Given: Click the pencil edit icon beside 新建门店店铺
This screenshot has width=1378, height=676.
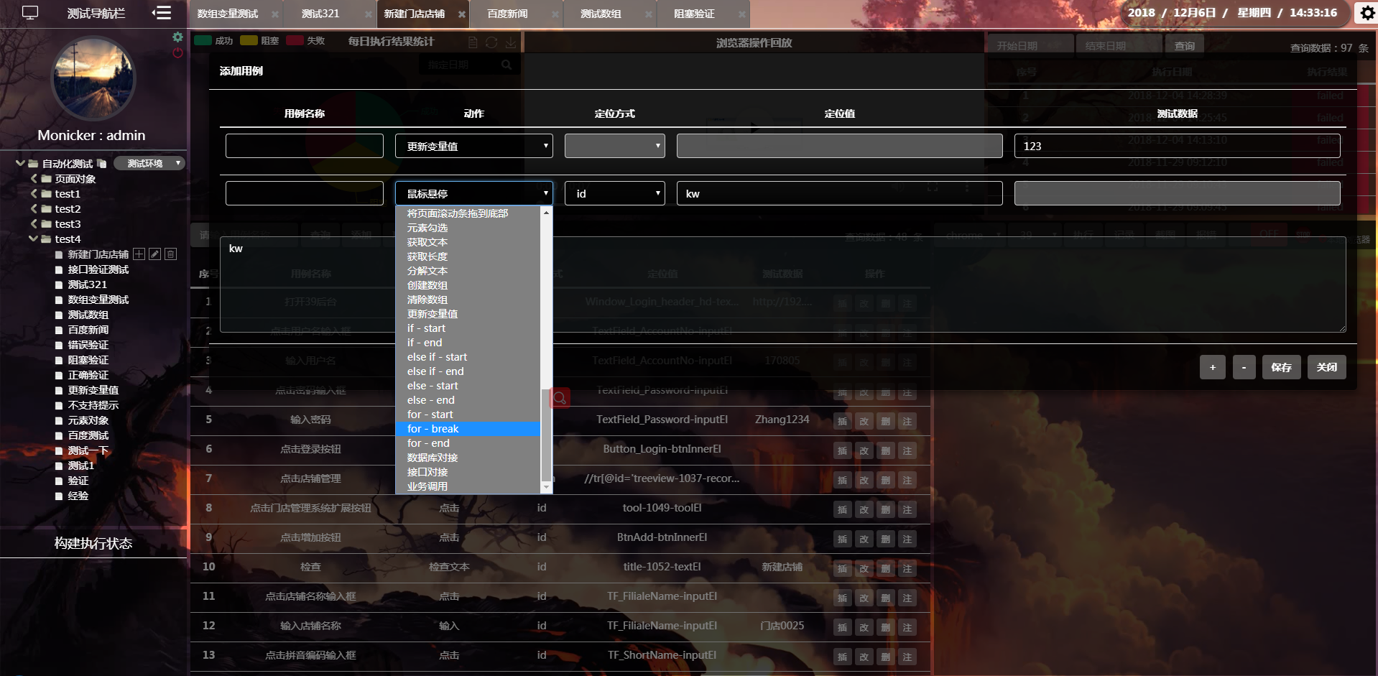Looking at the screenshot, I should pos(154,254).
